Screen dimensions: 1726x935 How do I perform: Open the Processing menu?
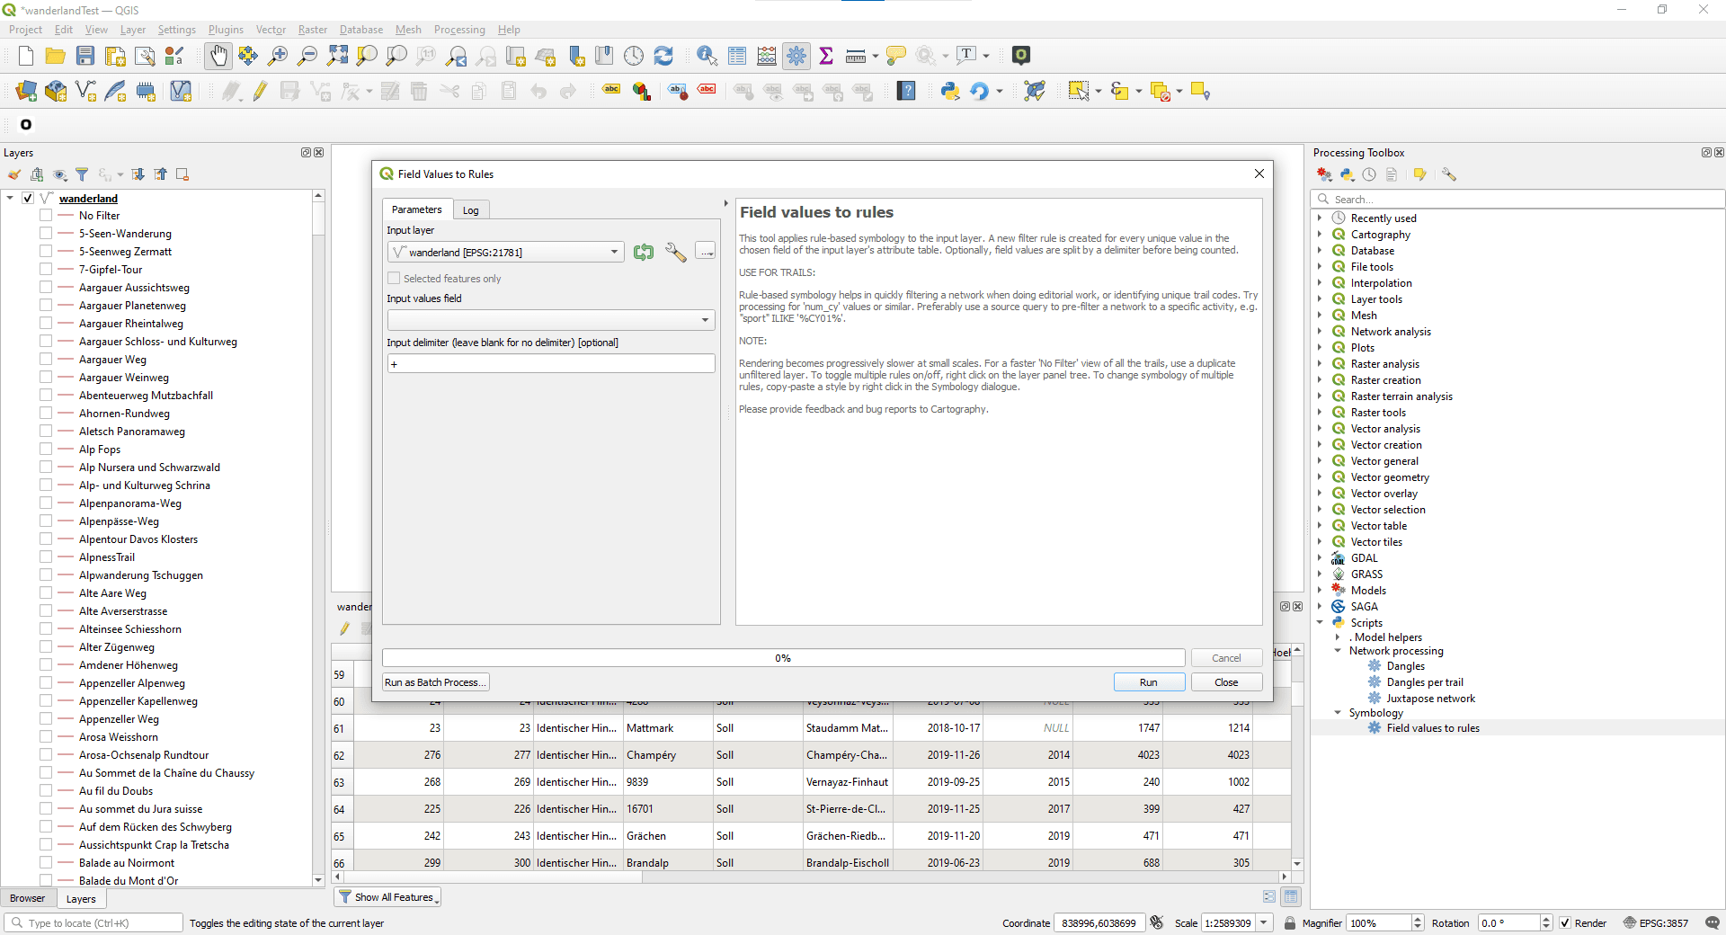(x=459, y=30)
